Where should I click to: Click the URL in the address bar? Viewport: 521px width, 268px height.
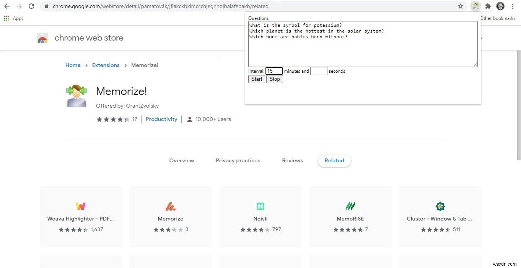coord(161,6)
